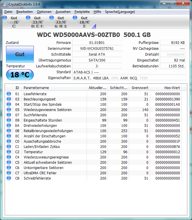Click the CrystalDiskInfo title bar app icon

[5, 4]
